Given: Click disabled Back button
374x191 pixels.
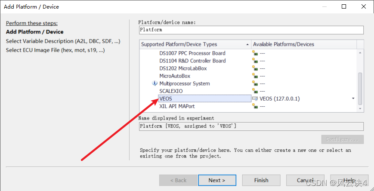Looking at the screenshot, I should tap(178, 180).
